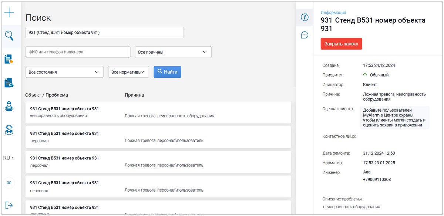Click the priority value "Обычный"

tap(379, 75)
